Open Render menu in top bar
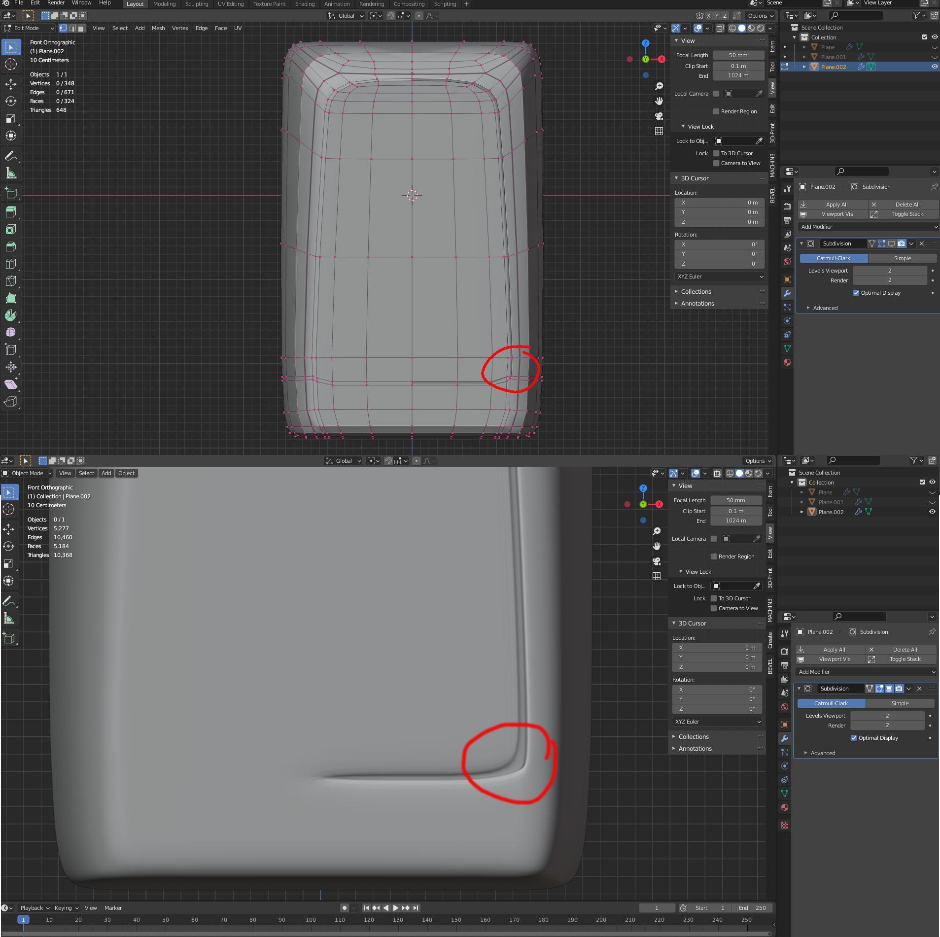 tap(56, 3)
